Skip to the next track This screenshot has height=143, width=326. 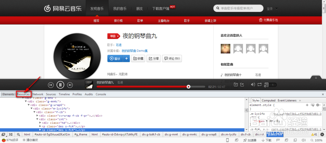[x=70, y=85]
